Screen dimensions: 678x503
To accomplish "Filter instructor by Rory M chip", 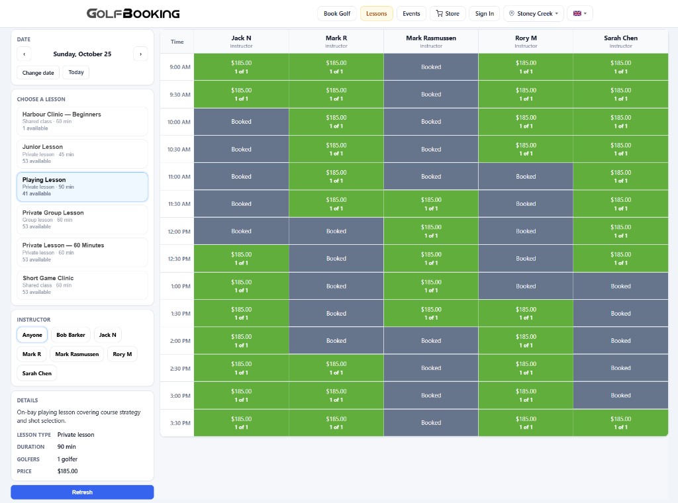I will pyautogui.click(x=122, y=354).
